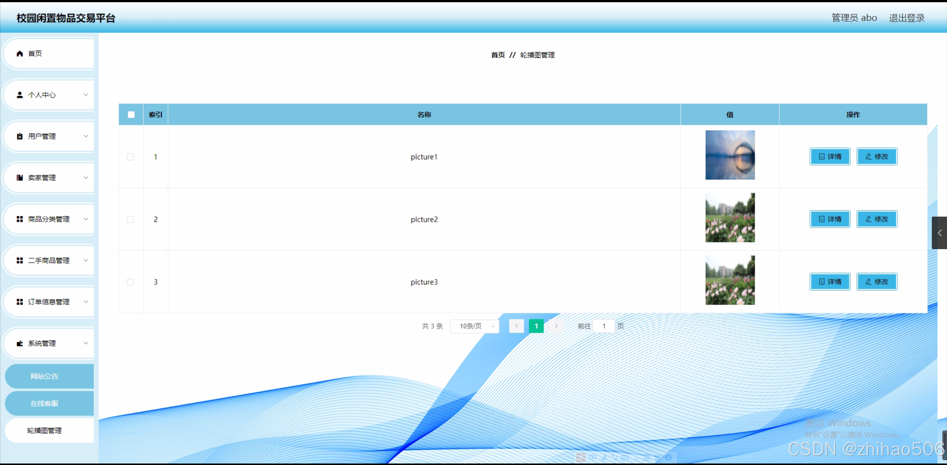The image size is (947, 465).
Task: Click the picture1 bridge thumbnail
Action: coord(730,155)
